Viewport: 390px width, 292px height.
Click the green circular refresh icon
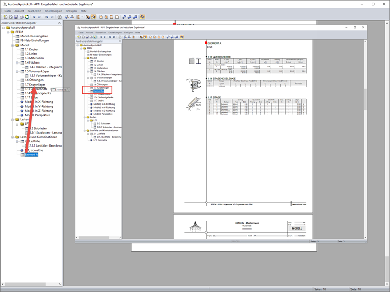27,17
